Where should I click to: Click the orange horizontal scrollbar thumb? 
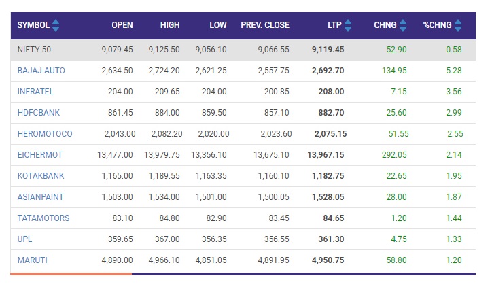click(x=71, y=274)
